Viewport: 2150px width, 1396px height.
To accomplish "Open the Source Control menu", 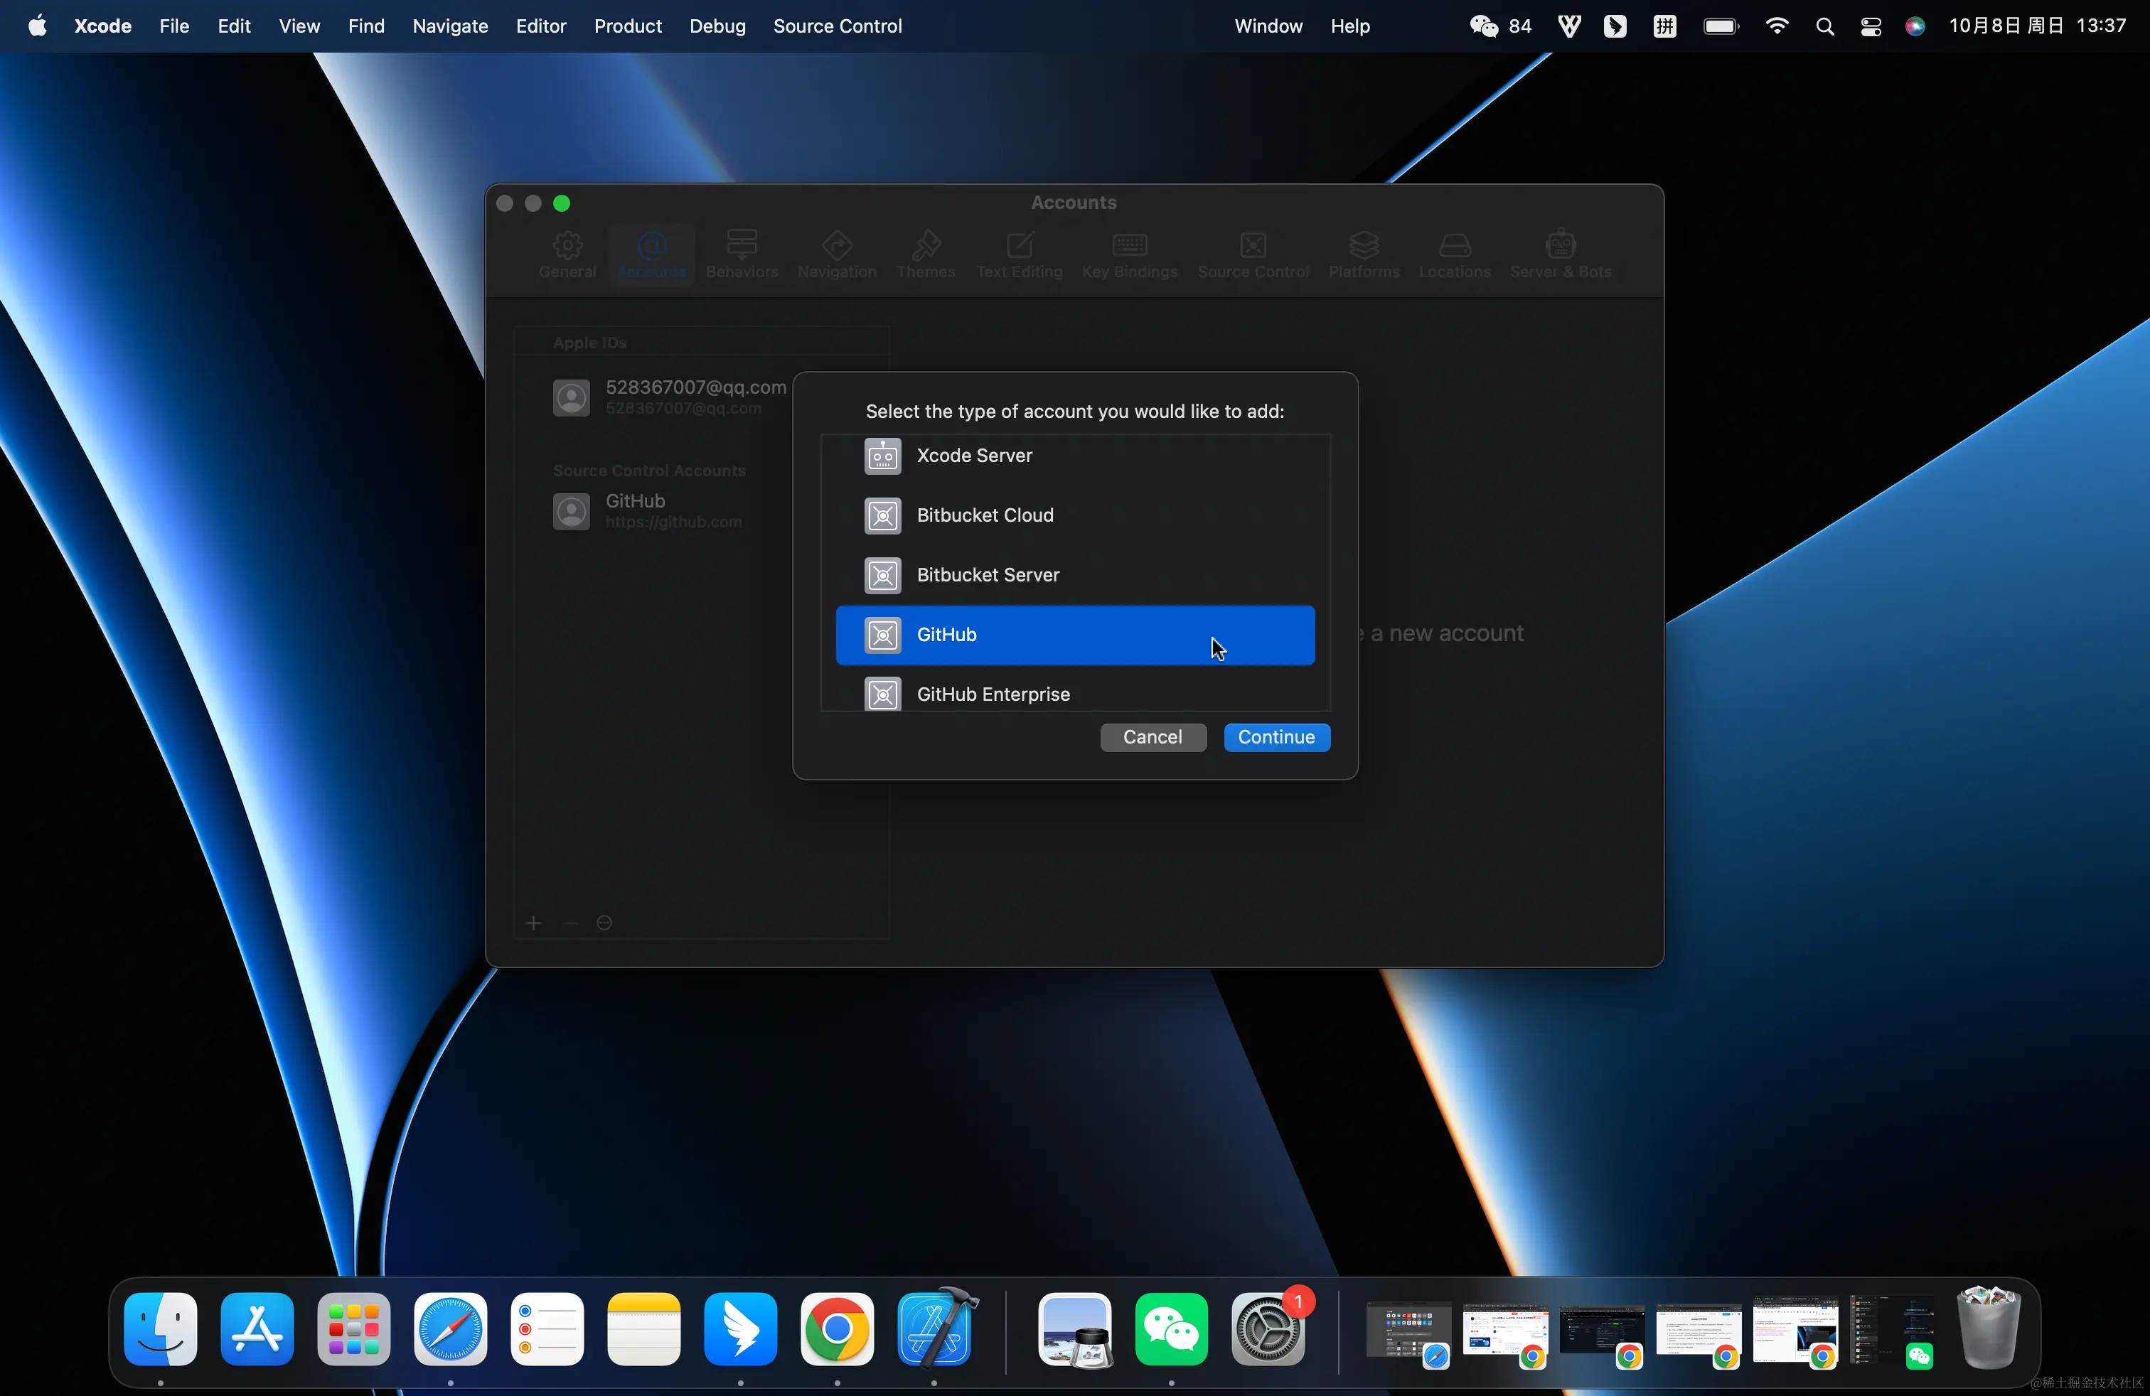I will (x=837, y=26).
